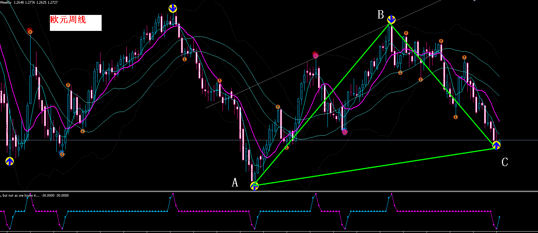Click the yellow down-arrow marker above the first peak
This screenshot has width=538, height=233.
173,8
